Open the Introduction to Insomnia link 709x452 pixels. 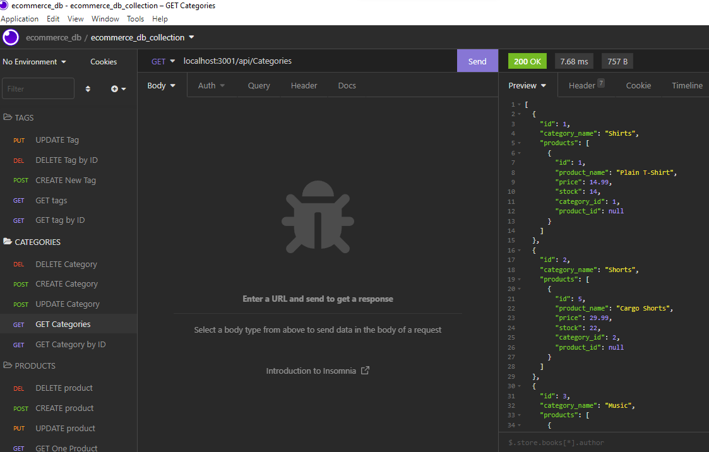318,371
